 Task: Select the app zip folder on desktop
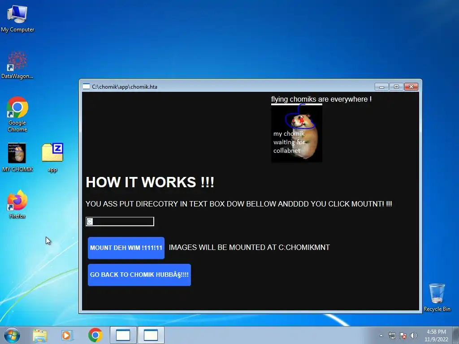pos(52,157)
